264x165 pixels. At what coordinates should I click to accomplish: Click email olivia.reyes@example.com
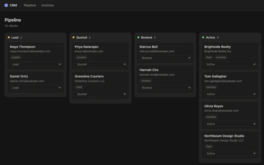point(222,111)
